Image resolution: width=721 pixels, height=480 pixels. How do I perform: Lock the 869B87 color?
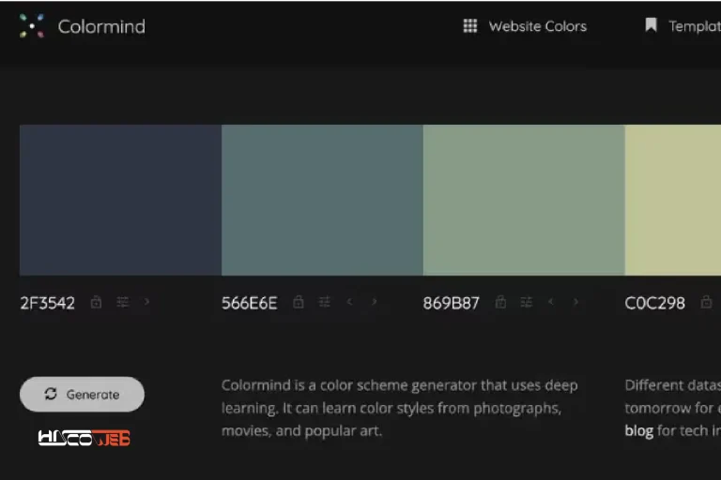(x=500, y=302)
